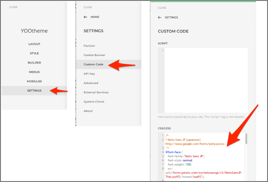This screenshot has height=182, width=268.
Task: Click into the CSS/LESS code editor
Action: (203, 162)
